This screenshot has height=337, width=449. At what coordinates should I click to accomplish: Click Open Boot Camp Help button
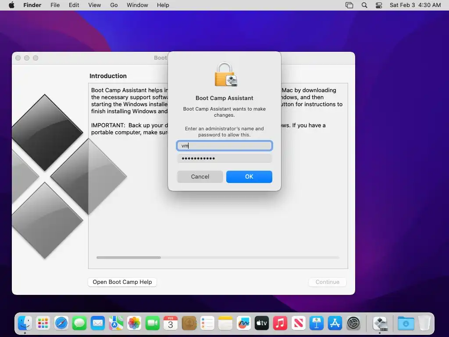point(122,282)
